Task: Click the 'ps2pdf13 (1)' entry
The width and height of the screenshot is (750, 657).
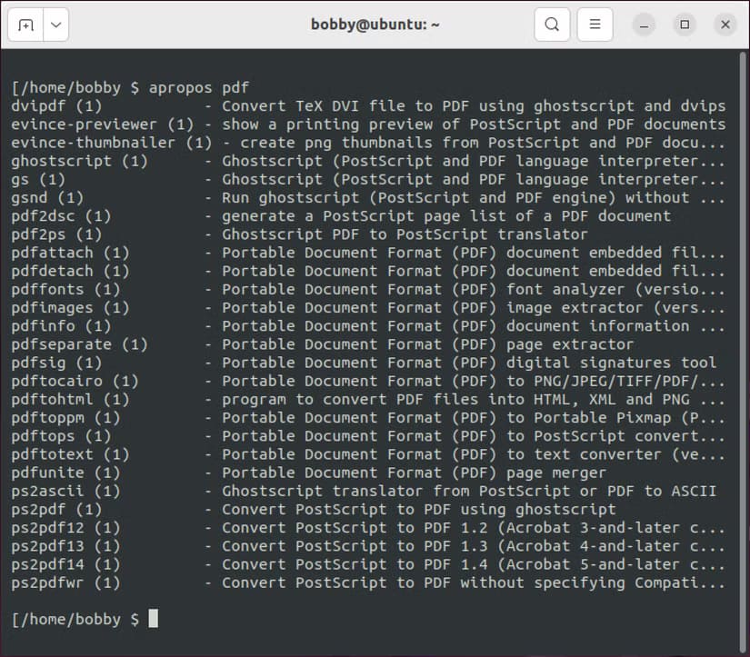Action: [x=65, y=546]
